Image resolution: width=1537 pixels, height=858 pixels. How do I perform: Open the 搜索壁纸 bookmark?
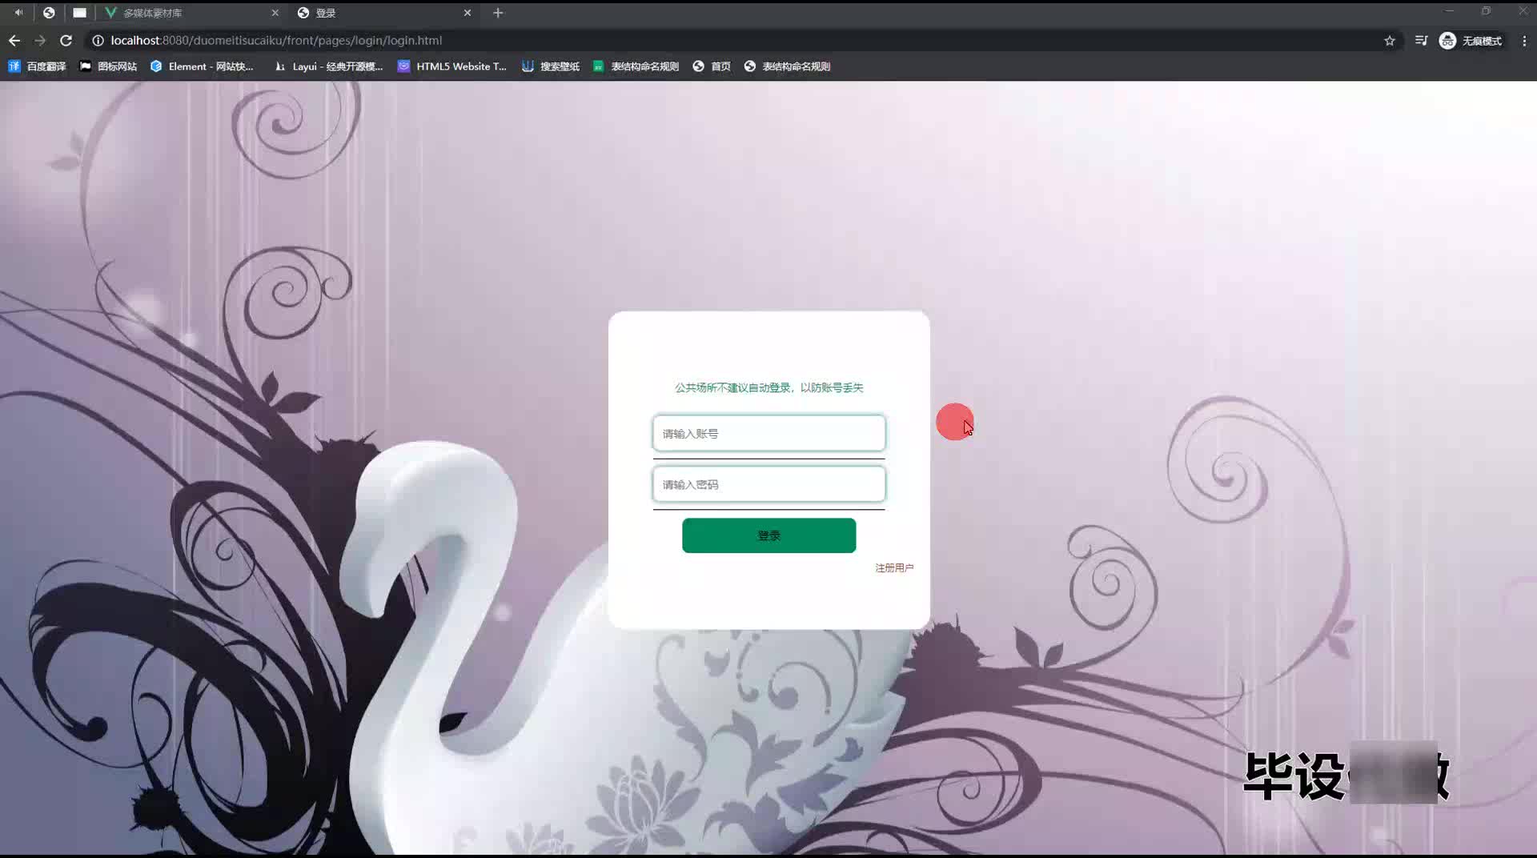tap(551, 66)
